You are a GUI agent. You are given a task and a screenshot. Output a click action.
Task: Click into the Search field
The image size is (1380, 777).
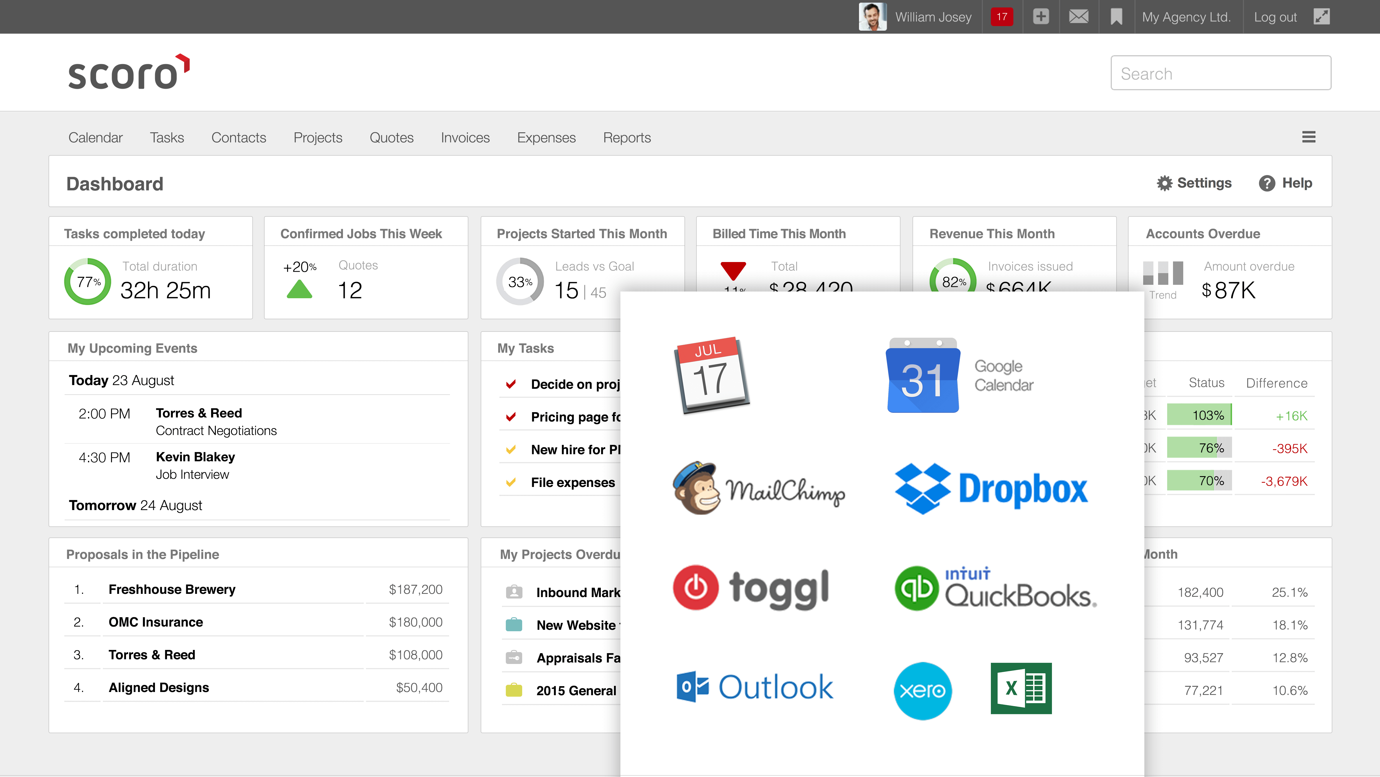tap(1220, 73)
